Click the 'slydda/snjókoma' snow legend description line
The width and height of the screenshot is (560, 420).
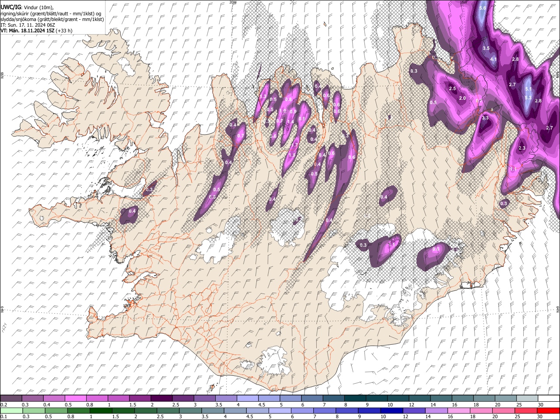52,19
